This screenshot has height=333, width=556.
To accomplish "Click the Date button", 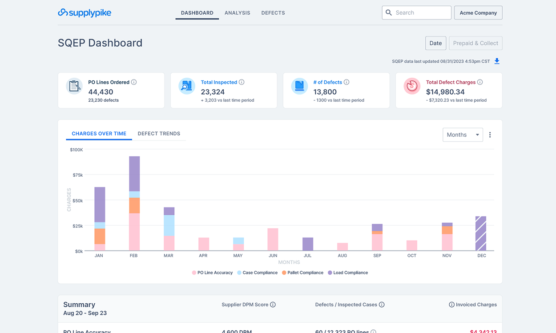I will tap(435, 43).
